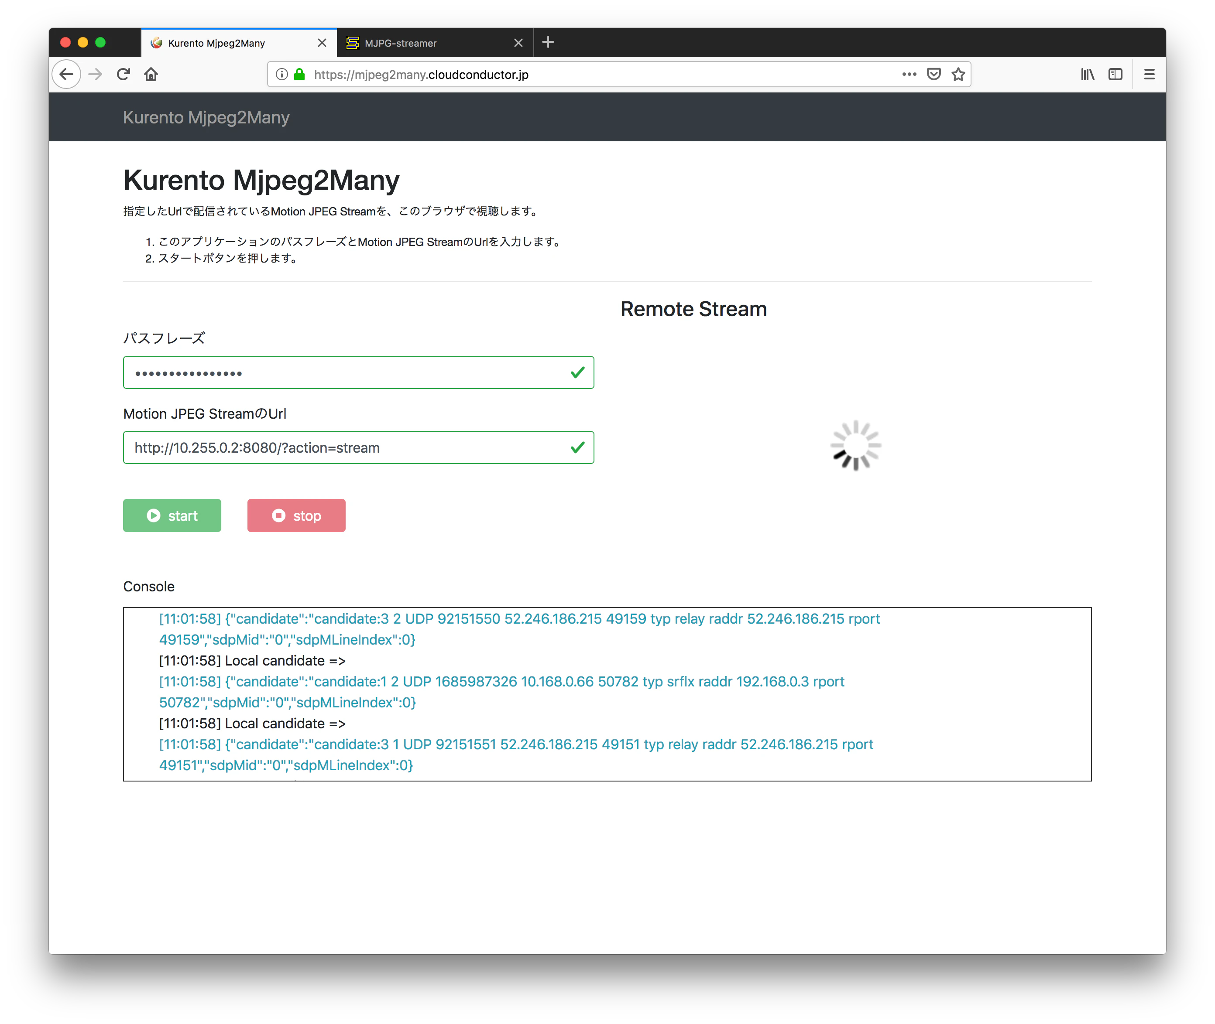The height and width of the screenshot is (1024, 1215).
Task: Click the Remote Stream loading spinner
Action: click(855, 446)
